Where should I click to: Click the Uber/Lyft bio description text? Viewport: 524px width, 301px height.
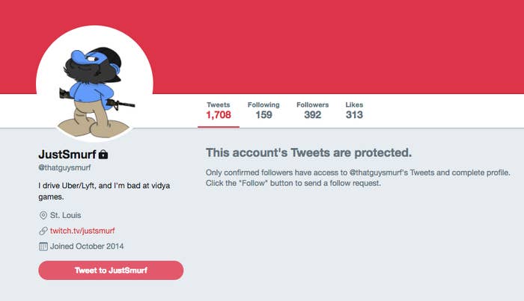pyautogui.click(x=104, y=191)
